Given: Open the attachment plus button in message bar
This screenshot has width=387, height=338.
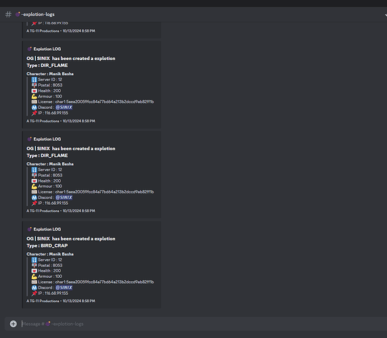Looking at the screenshot, I should click(14, 324).
